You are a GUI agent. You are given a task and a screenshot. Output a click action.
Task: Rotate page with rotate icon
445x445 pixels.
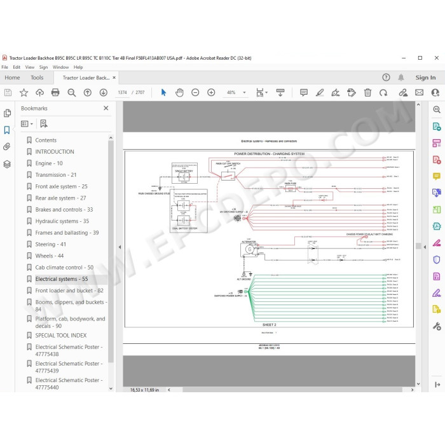click(x=383, y=93)
